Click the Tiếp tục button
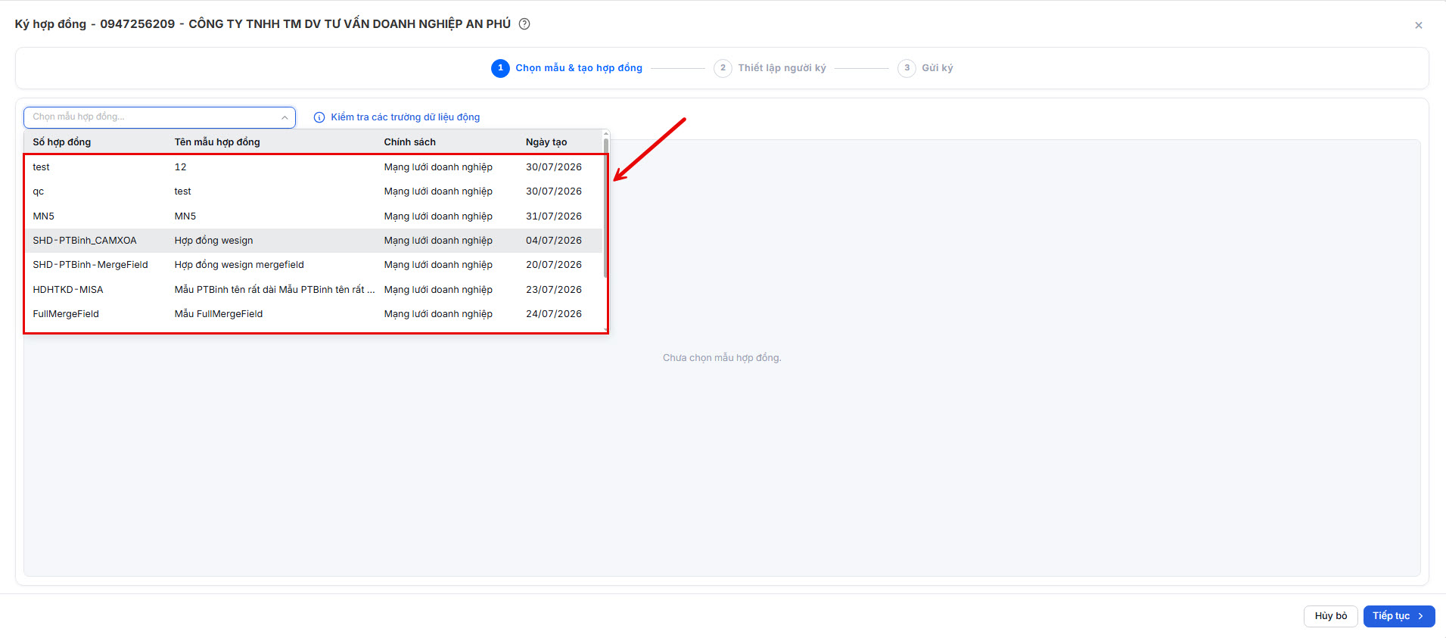The image size is (1446, 638). pyautogui.click(x=1399, y=616)
